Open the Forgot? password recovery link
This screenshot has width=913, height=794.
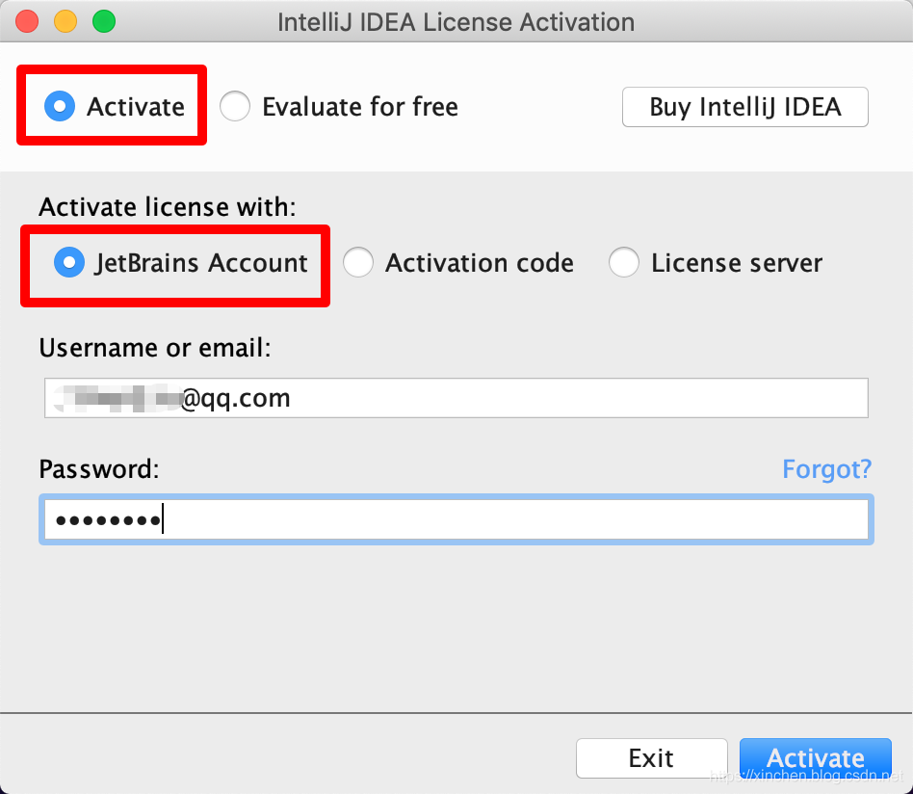point(826,469)
